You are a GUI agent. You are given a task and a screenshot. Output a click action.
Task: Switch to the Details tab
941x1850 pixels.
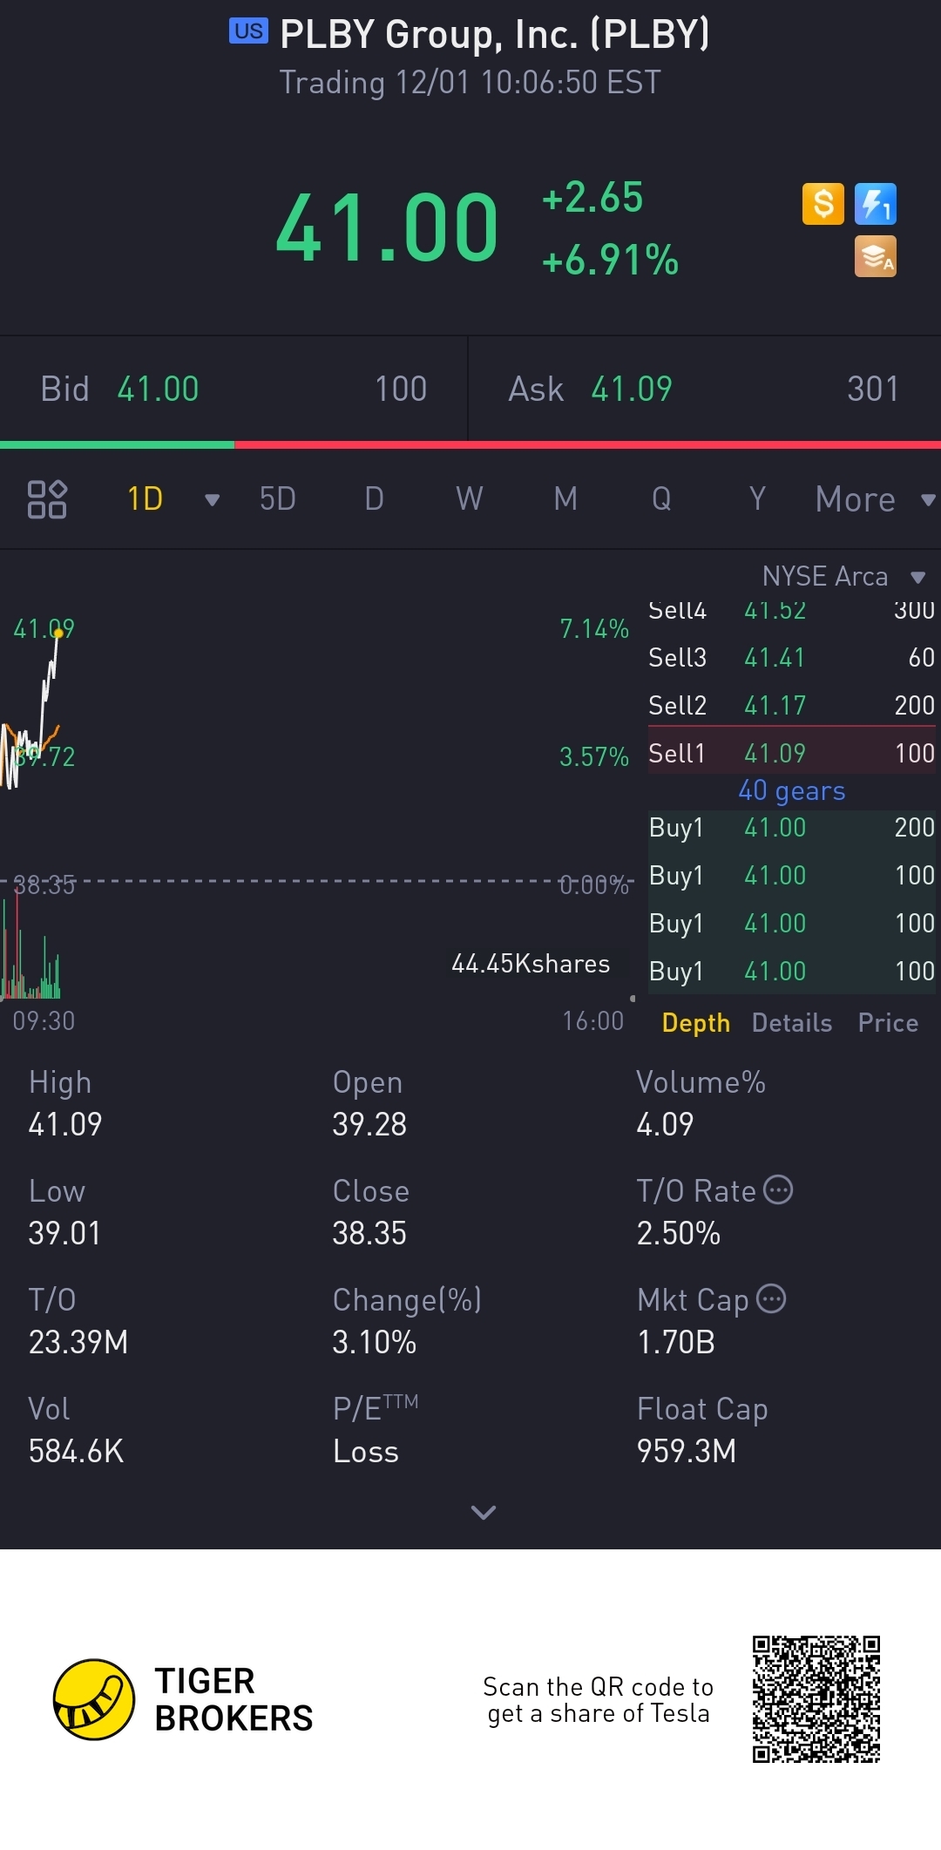pyautogui.click(x=791, y=1022)
